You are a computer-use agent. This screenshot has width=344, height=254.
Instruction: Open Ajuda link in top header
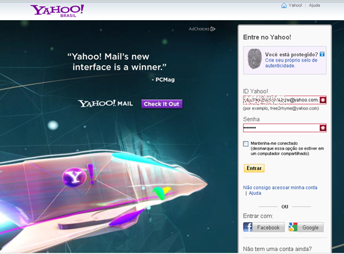[314, 5]
